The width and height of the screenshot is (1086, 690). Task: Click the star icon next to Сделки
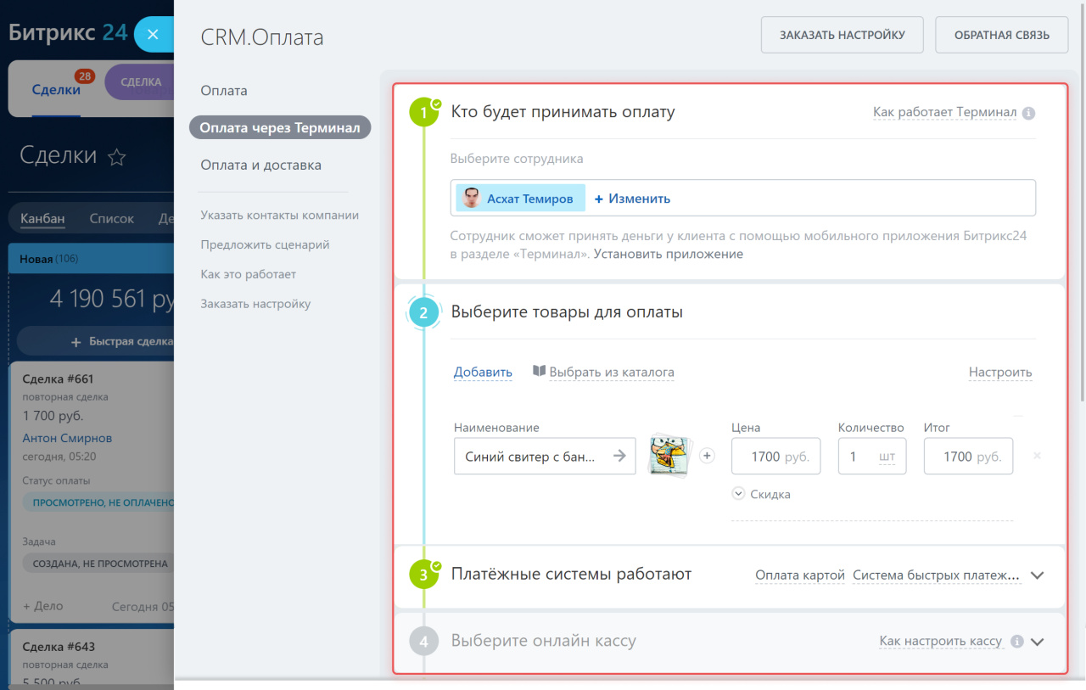(x=117, y=157)
